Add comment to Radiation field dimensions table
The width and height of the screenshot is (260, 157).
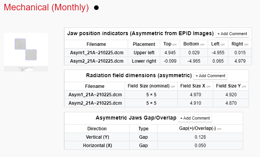tap(210, 76)
